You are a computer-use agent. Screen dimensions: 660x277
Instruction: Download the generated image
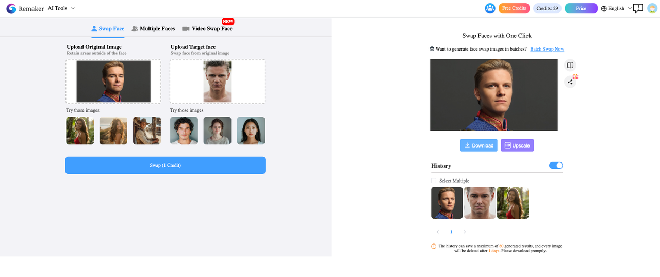[479, 145]
